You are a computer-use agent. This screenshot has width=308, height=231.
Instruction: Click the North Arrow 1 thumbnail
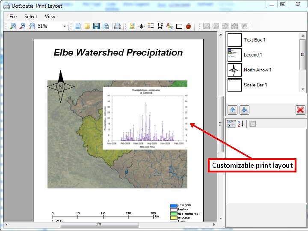click(234, 70)
